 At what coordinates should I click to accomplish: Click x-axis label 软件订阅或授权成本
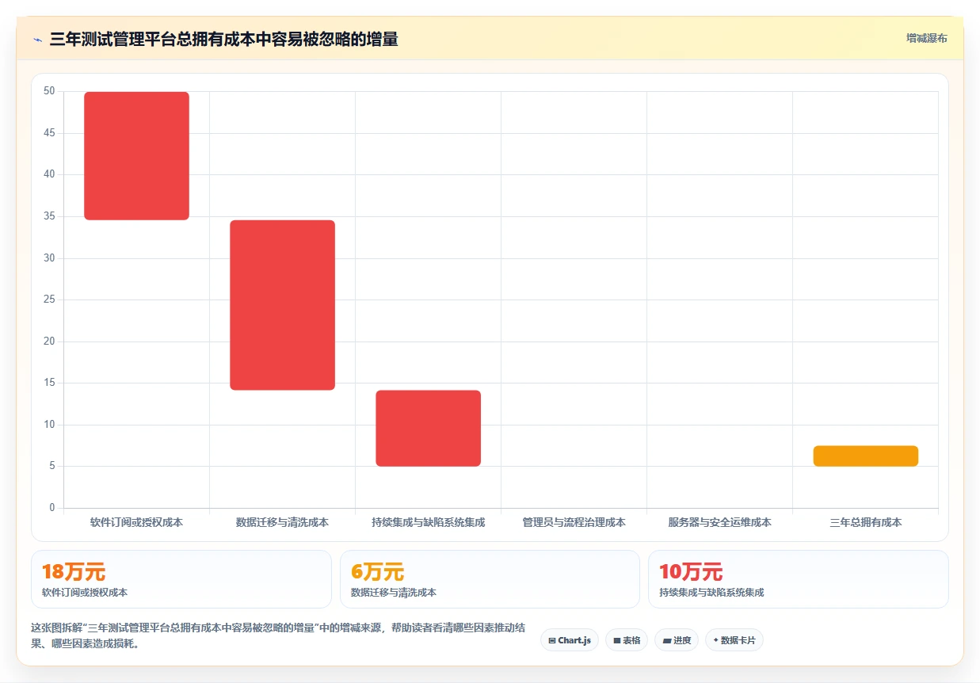(x=136, y=523)
